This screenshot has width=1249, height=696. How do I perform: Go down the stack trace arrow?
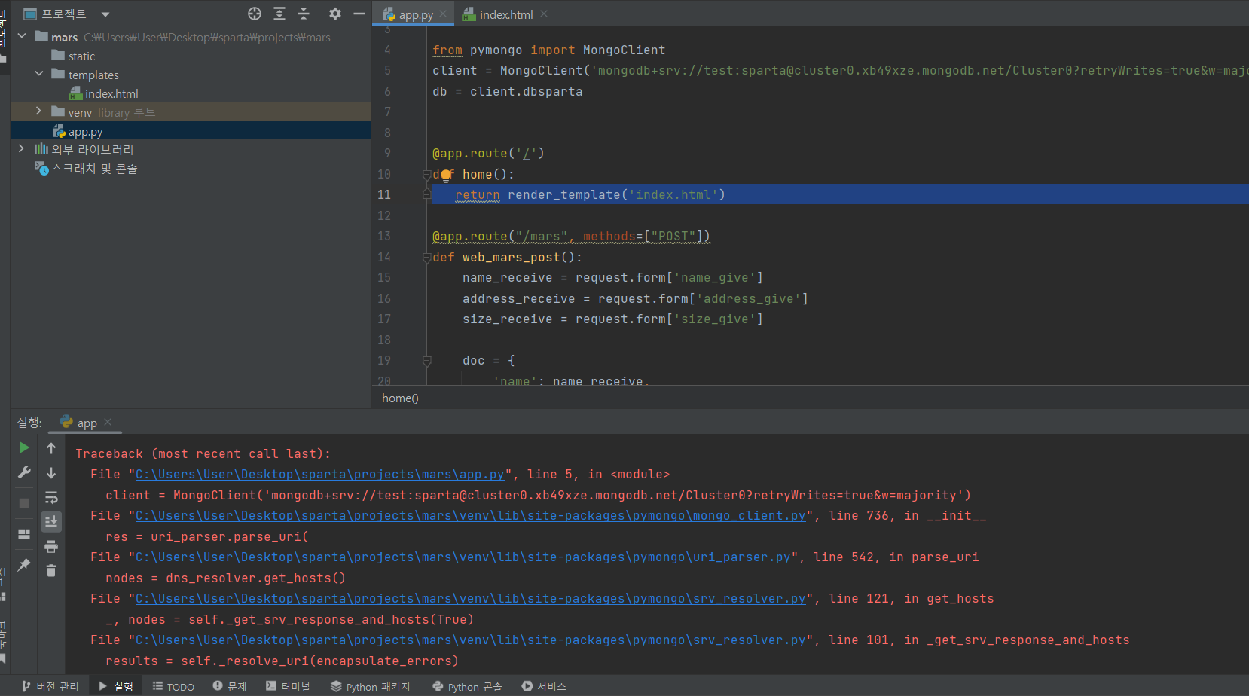(51, 473)
